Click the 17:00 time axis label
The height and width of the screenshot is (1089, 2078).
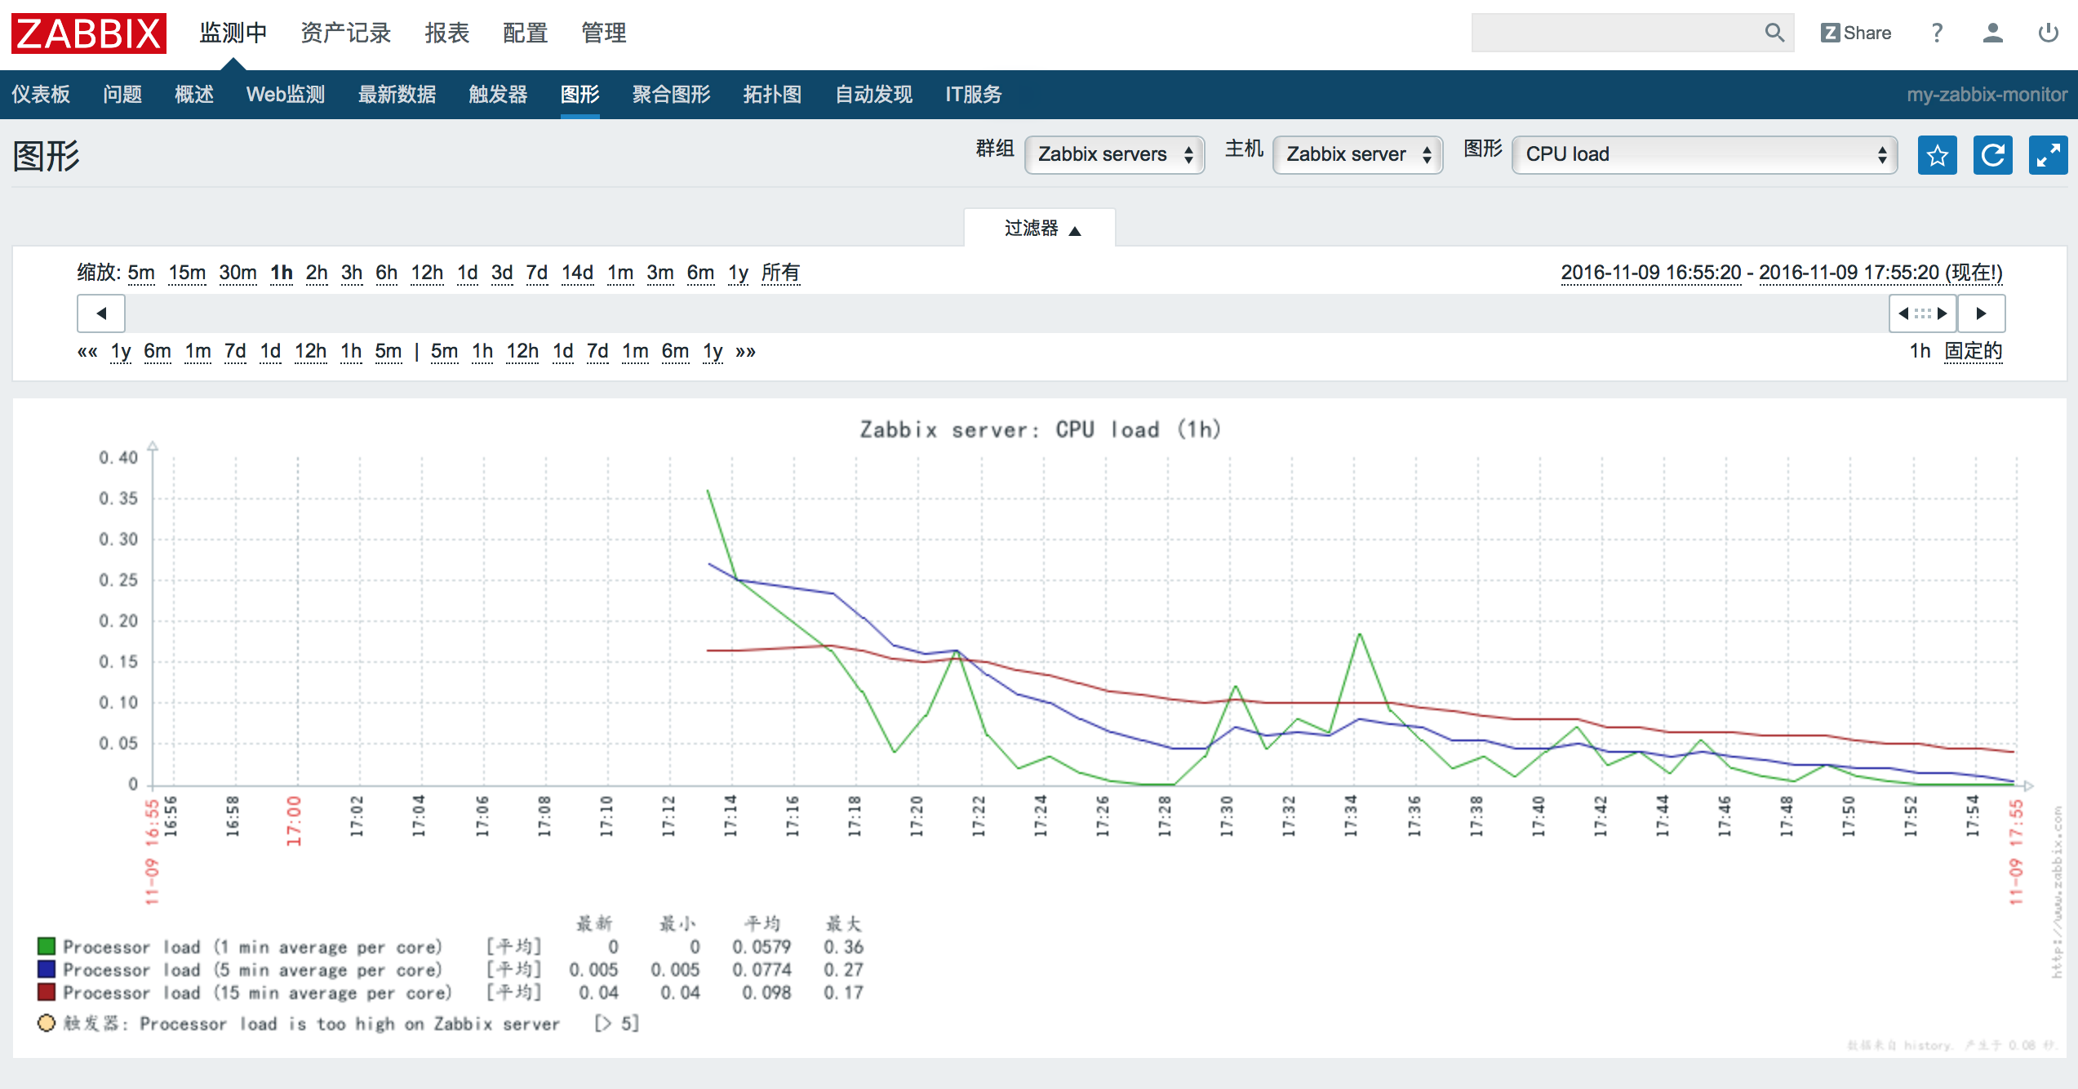click(294, 821)
